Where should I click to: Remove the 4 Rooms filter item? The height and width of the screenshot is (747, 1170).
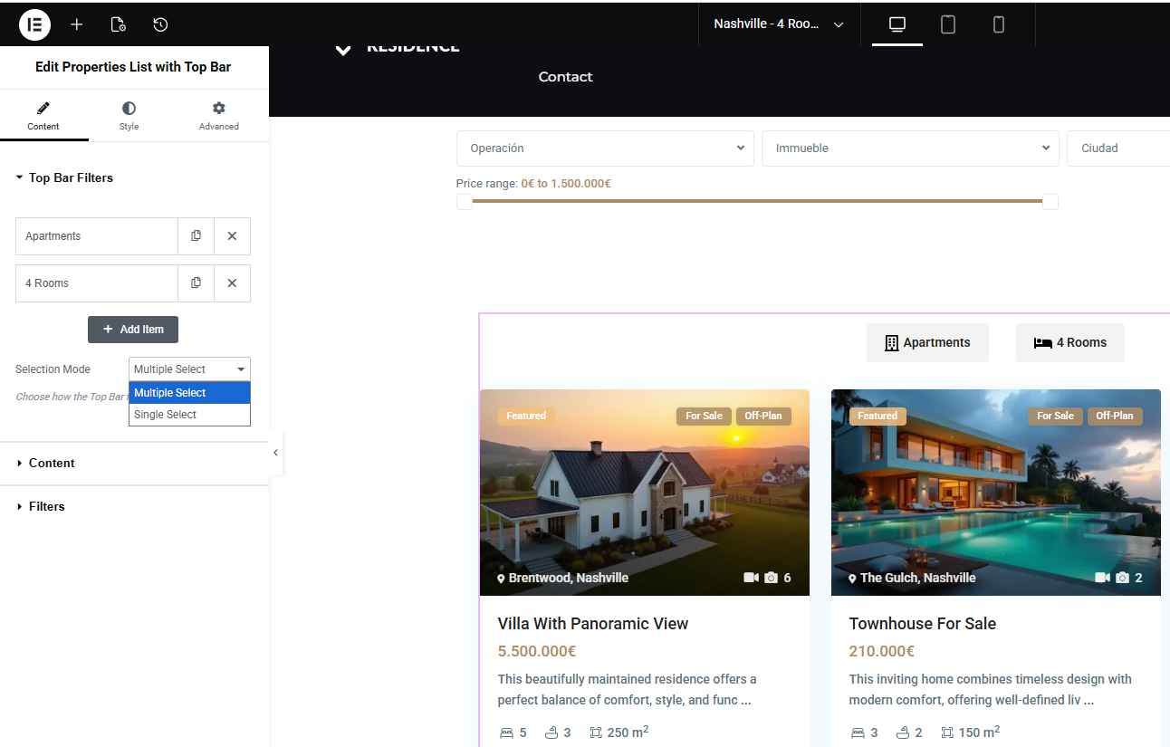point(232,283)
